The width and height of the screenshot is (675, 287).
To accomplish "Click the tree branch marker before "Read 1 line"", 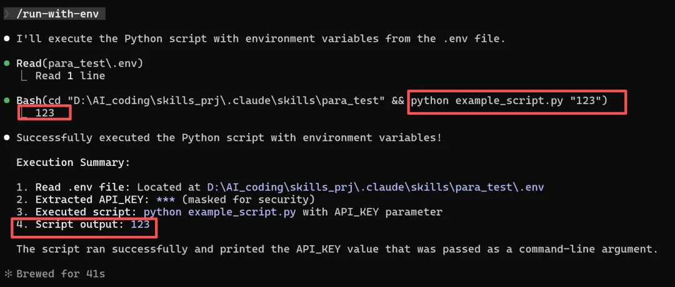I will click(25, 76).
